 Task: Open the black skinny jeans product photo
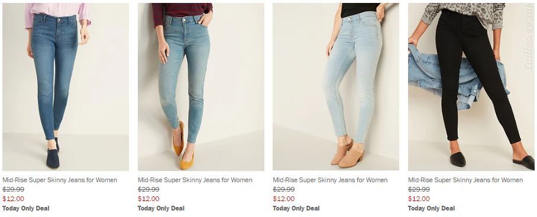(x=471, y=87)
